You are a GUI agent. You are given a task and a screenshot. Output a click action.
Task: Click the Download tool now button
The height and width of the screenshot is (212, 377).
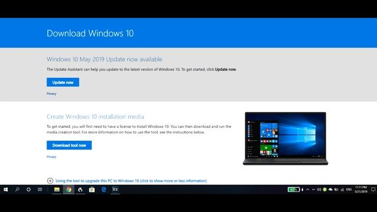coord(70,145)
